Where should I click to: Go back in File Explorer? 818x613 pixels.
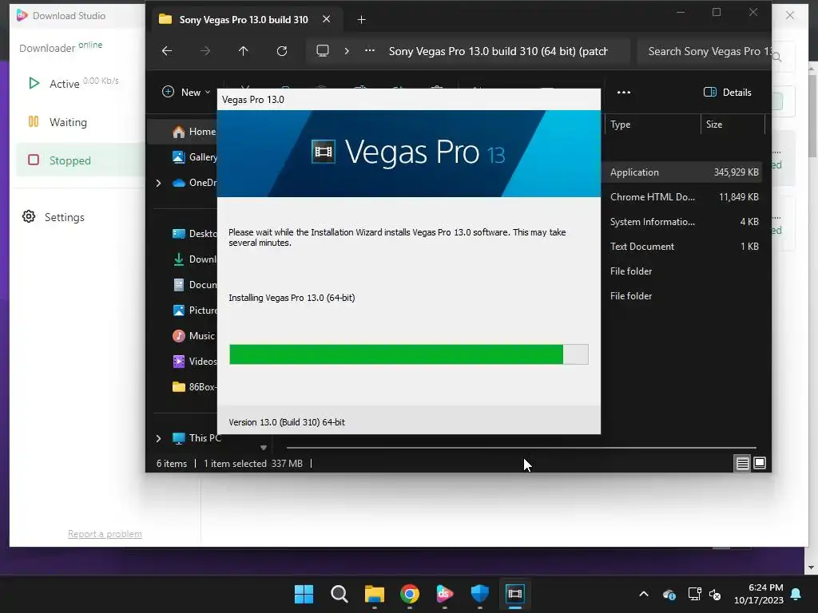(x=167, y=50)
